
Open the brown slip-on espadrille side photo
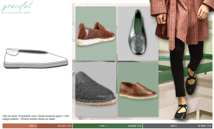coord(138,89)
